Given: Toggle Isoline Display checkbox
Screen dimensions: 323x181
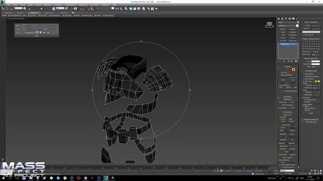Looking at the screenshot, I should (303, 79).
